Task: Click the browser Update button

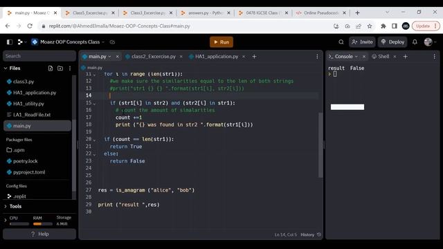Action: tap(426, 26)
